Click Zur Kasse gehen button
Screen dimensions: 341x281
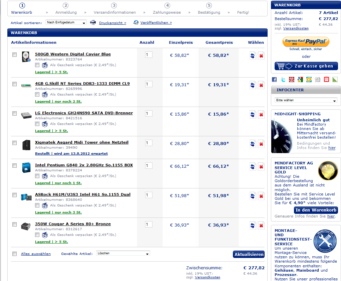pyautogui.click(x=306, y=66)
